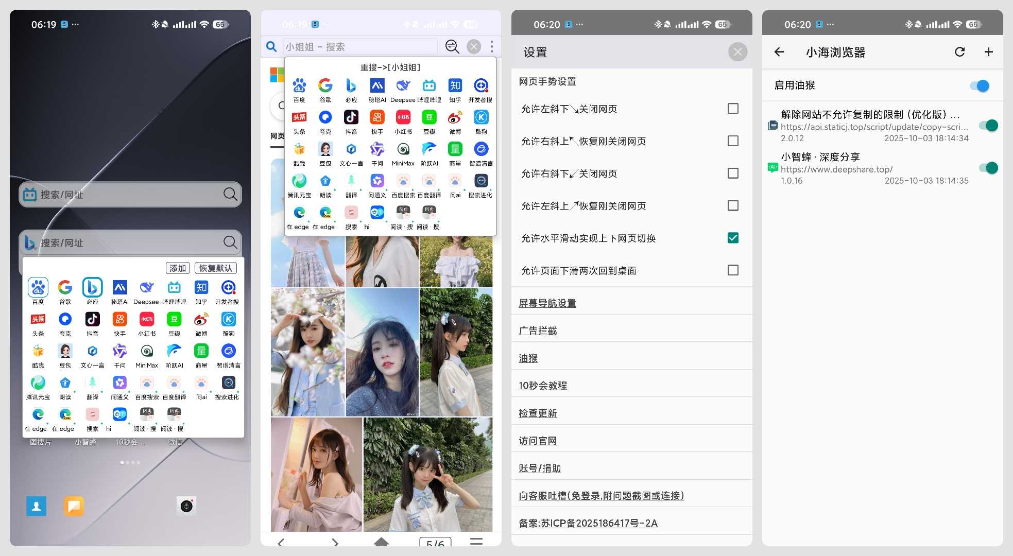Toggle the 启用油猴 switch
The width and height of the screenshot is (1013, 556).
pyautogui.click(x=980, y=86)
